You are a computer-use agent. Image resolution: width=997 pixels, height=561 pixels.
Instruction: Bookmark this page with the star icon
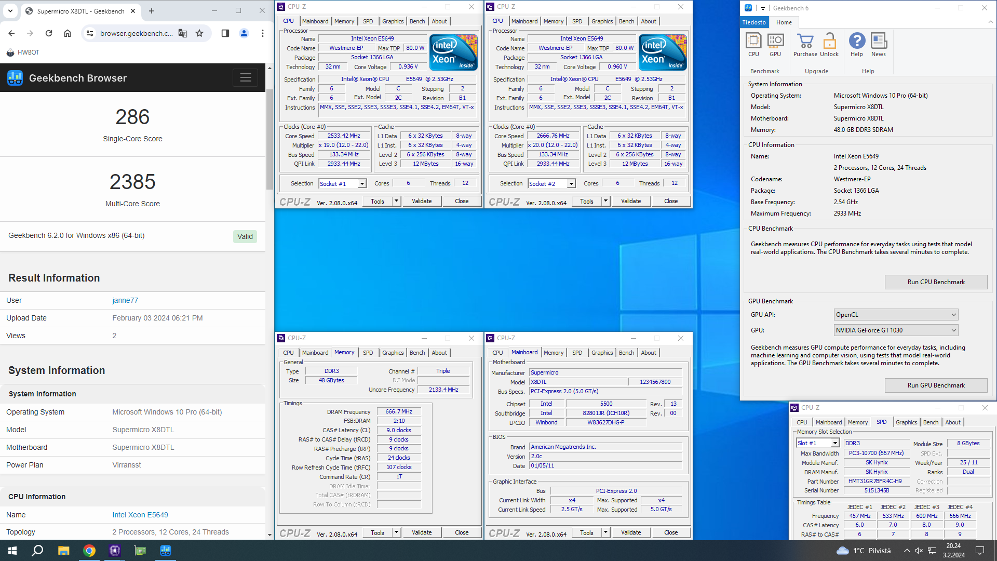click(199, 33)
